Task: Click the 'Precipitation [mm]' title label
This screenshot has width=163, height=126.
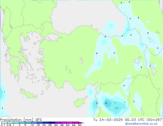Action: click(17, 120)
